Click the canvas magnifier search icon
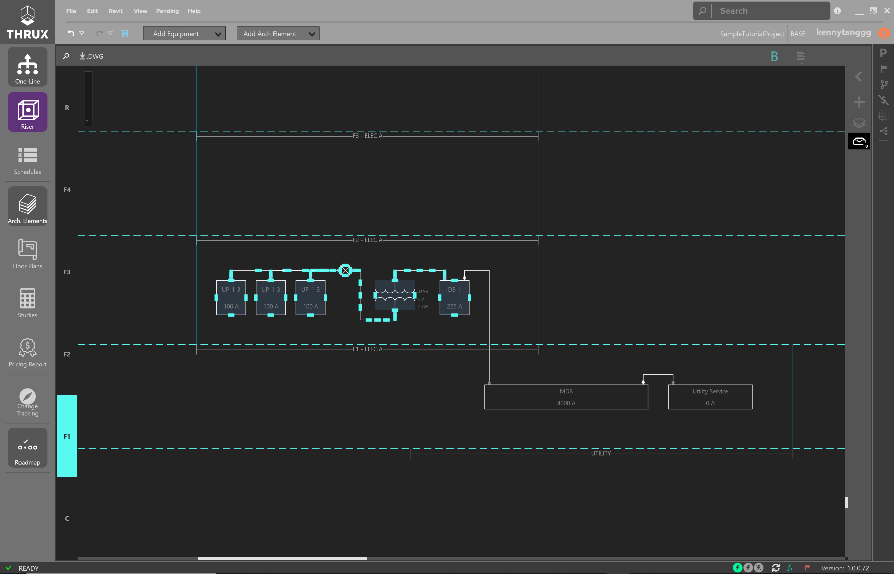 pos(66,56)
